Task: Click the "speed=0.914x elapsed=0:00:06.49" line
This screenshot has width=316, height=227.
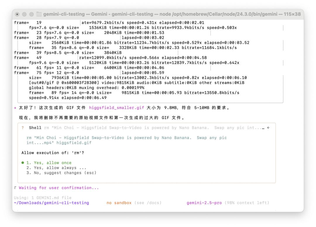Action: coord(68,98)
